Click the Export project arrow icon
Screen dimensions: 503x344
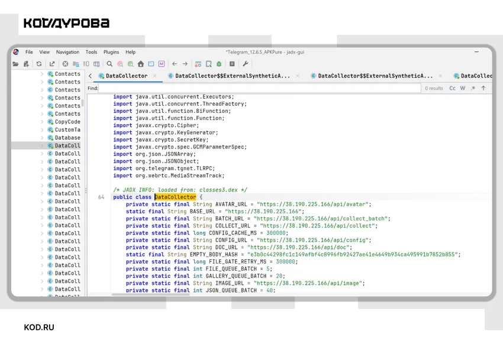52,64
